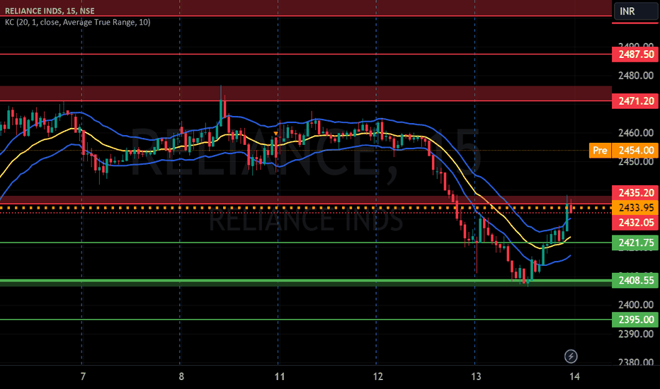This screenshot has height=389, width=660.
Task: Click date 13 on the time axis
Action: point(476,376)
